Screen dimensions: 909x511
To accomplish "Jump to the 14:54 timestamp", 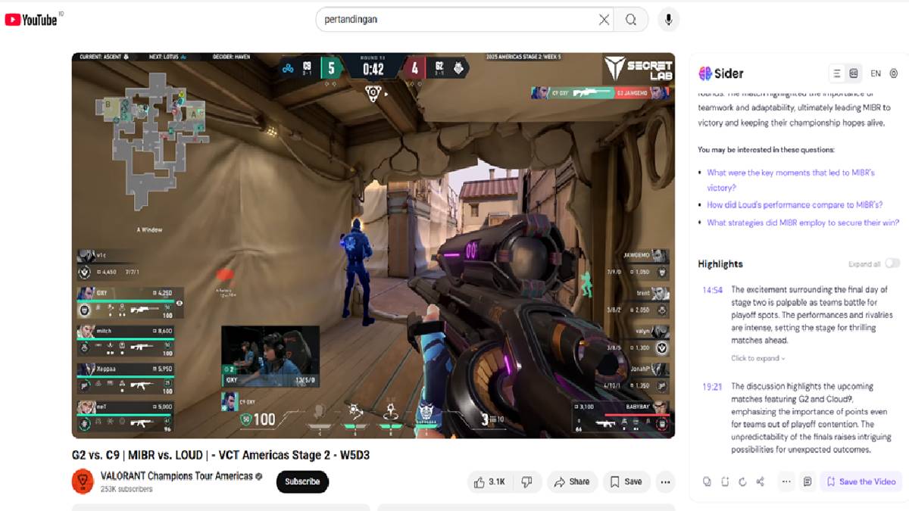I will pyautogui.click(x=712, y=290).
